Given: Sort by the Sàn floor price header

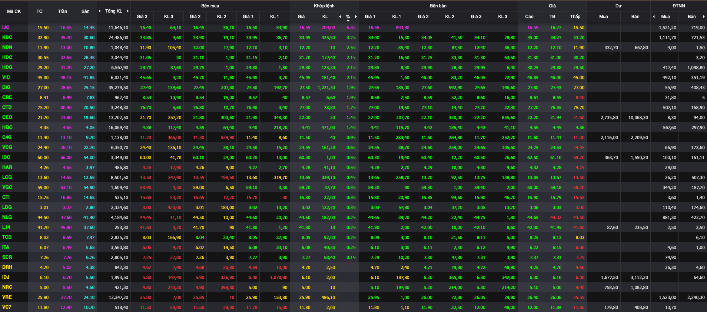Looking at the screenshot, I should (85, 11).
